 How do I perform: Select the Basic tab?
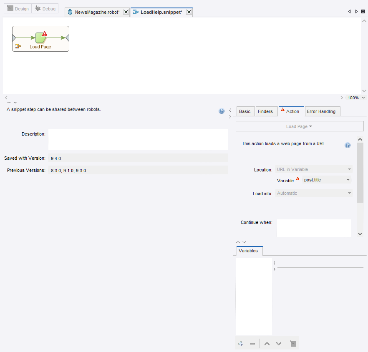(x=245, y=111)
